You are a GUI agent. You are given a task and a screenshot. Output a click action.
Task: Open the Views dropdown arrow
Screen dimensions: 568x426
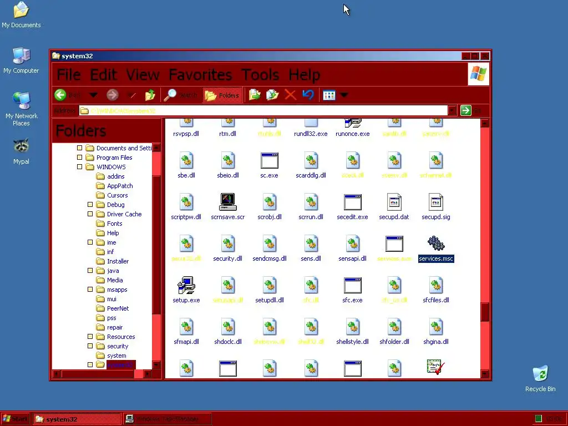[x=344, y=95]
